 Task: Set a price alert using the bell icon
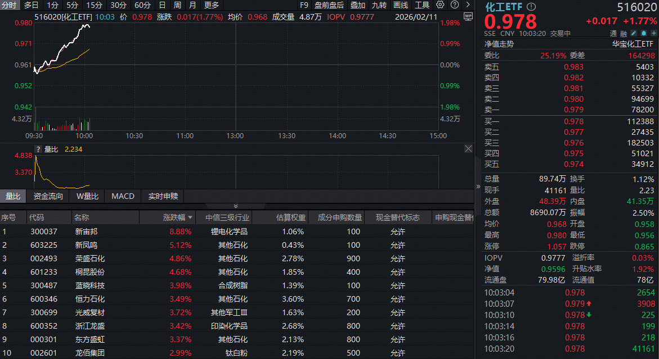click(643, 33)
